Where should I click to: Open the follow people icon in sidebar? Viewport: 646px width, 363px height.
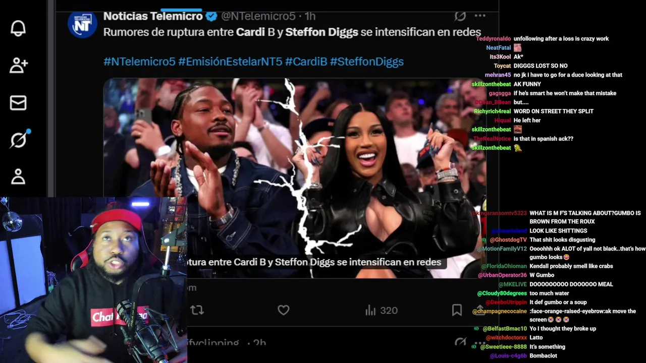pyautogui.click(x=18, y=66)
